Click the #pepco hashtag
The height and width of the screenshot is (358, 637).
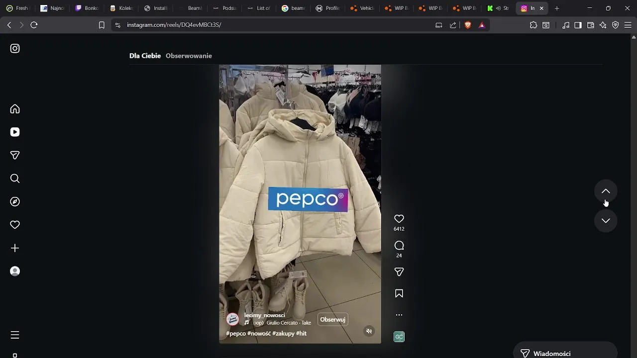pos(236,334)
